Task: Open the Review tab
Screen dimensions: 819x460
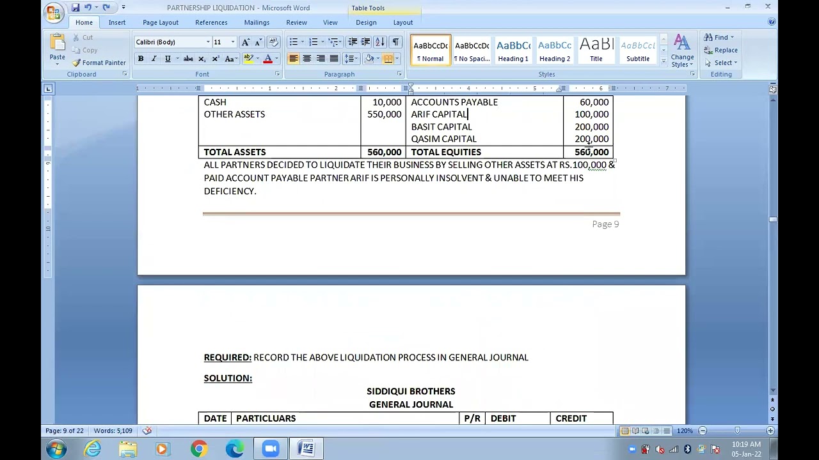Action: [x=296, y=22]
